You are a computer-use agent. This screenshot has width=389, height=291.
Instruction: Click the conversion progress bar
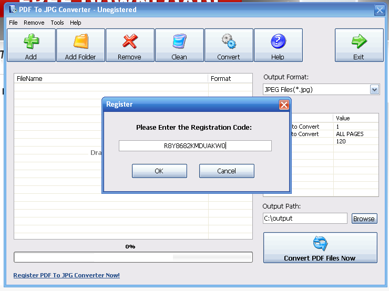click(133, 257)
